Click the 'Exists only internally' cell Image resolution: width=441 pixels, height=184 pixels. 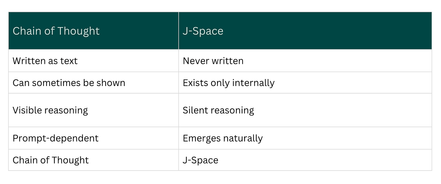[x=305, y=83]
